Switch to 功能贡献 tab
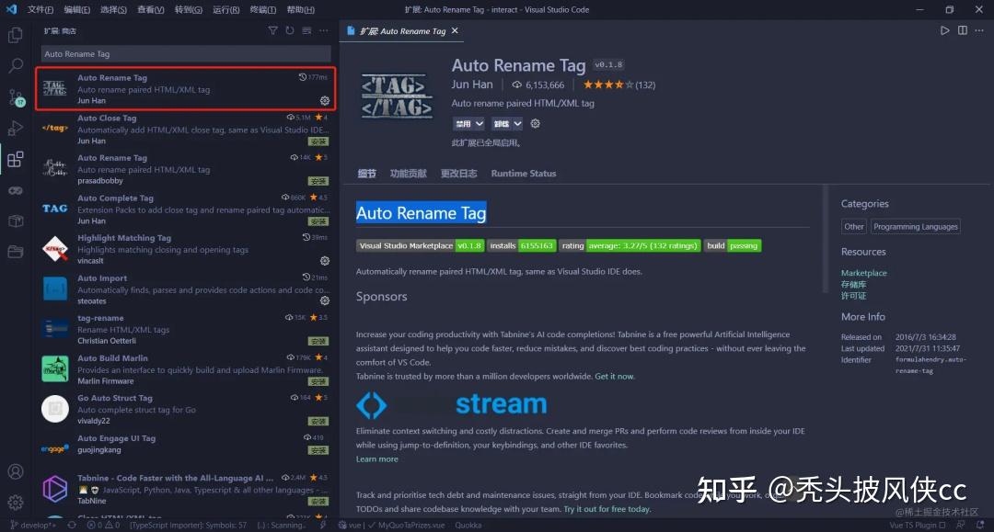Screen dimensions: 994x532 pyautogui.click(x=409, y=174)
